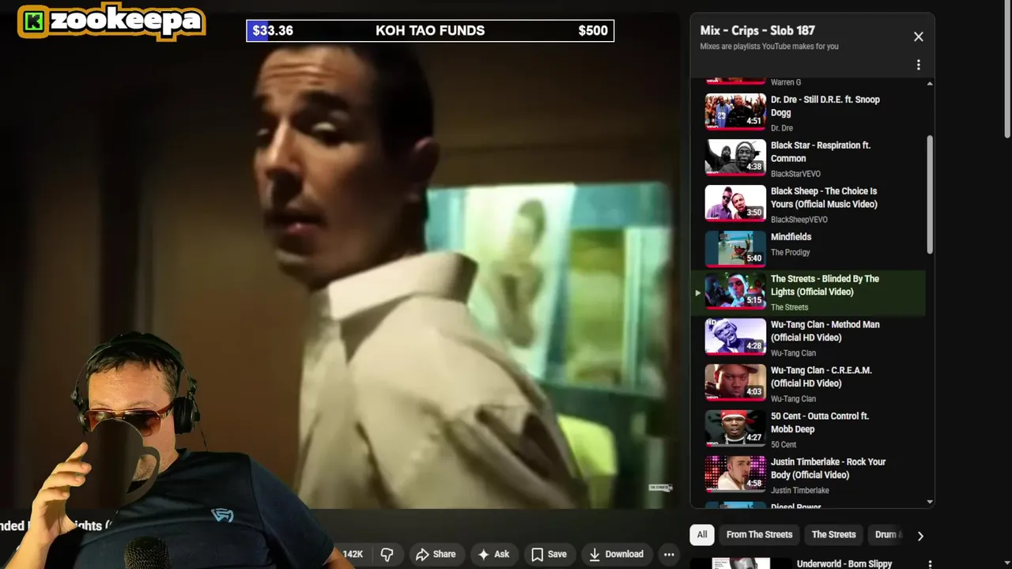Select The Streets filter chip
The image size is (1012, 569).
[833, 535]
